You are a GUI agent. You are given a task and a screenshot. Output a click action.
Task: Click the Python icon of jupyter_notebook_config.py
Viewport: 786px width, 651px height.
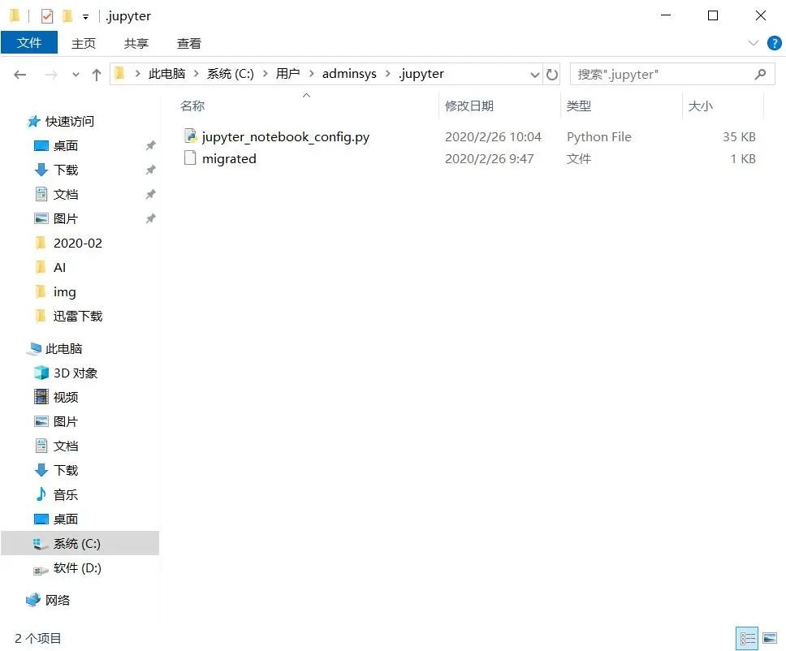coord(190,136)
